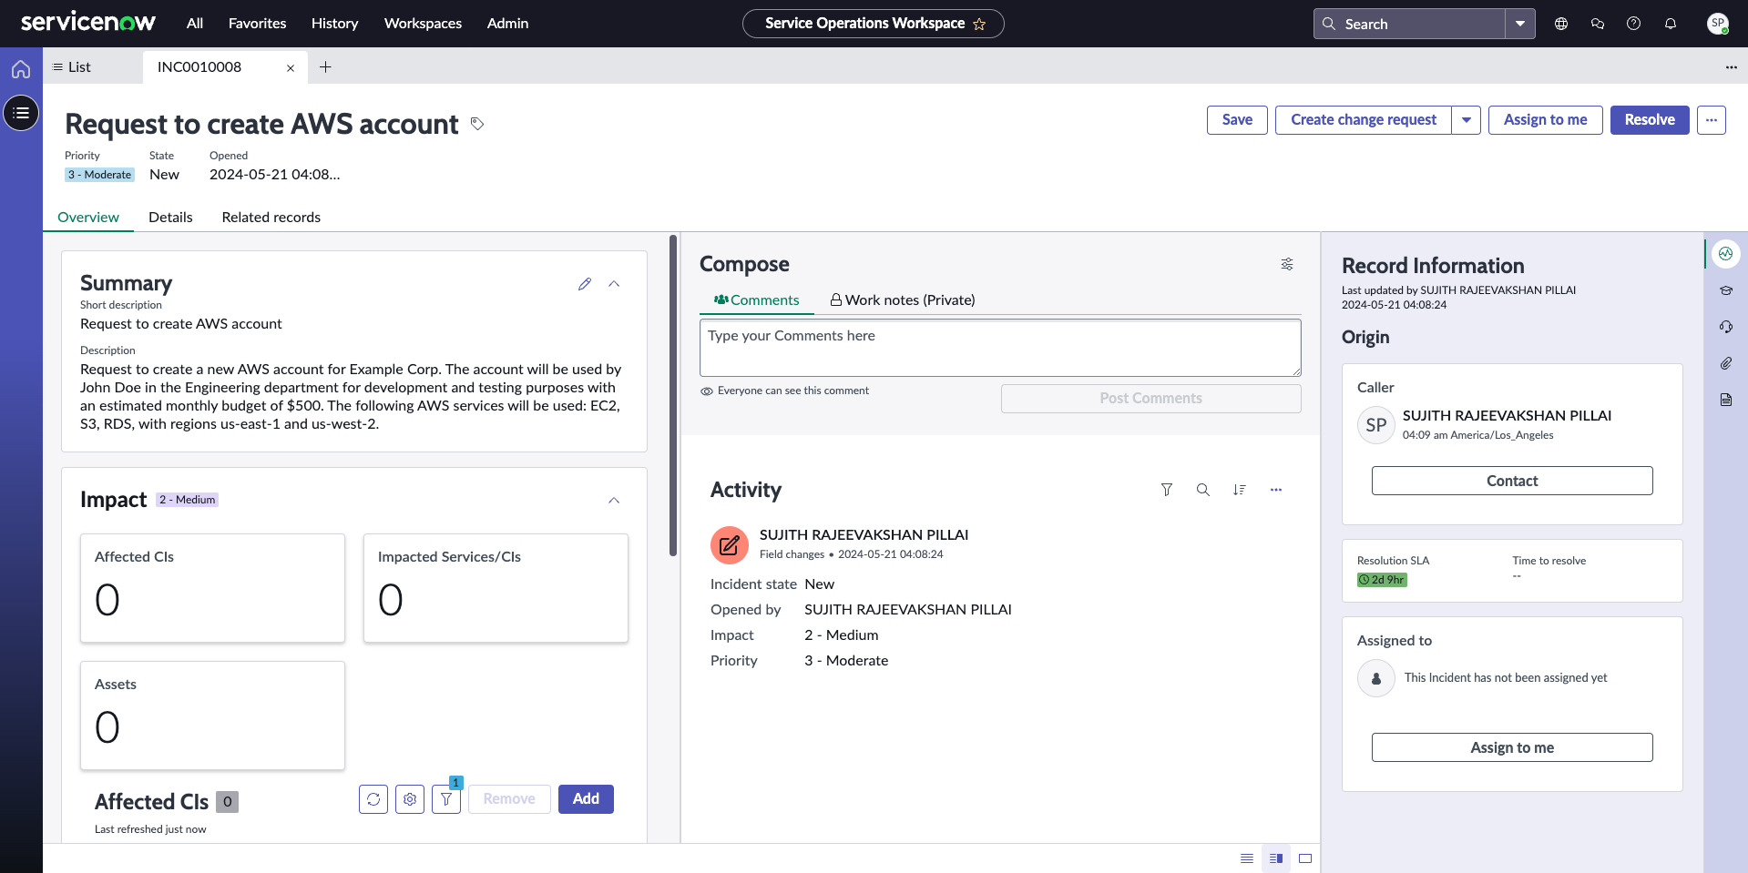Open the knowledge graduation cap icon
The width and height of the screenshot is (1748, 873).
click(1726, 290)
